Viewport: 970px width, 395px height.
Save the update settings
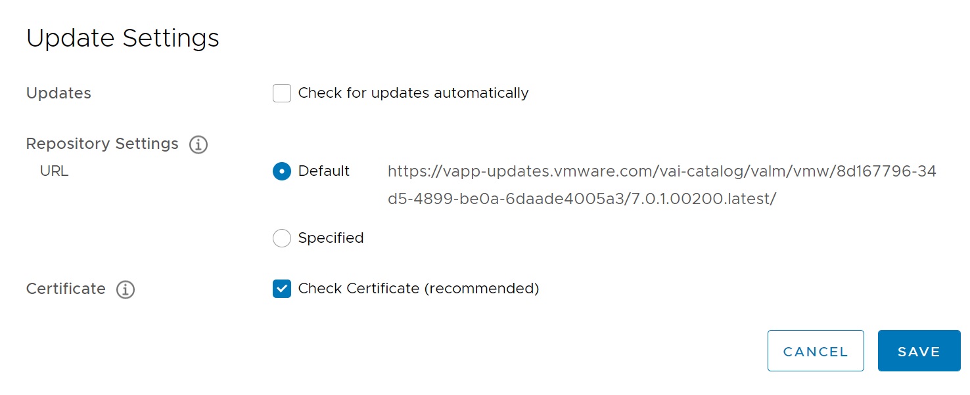point(919,352)
